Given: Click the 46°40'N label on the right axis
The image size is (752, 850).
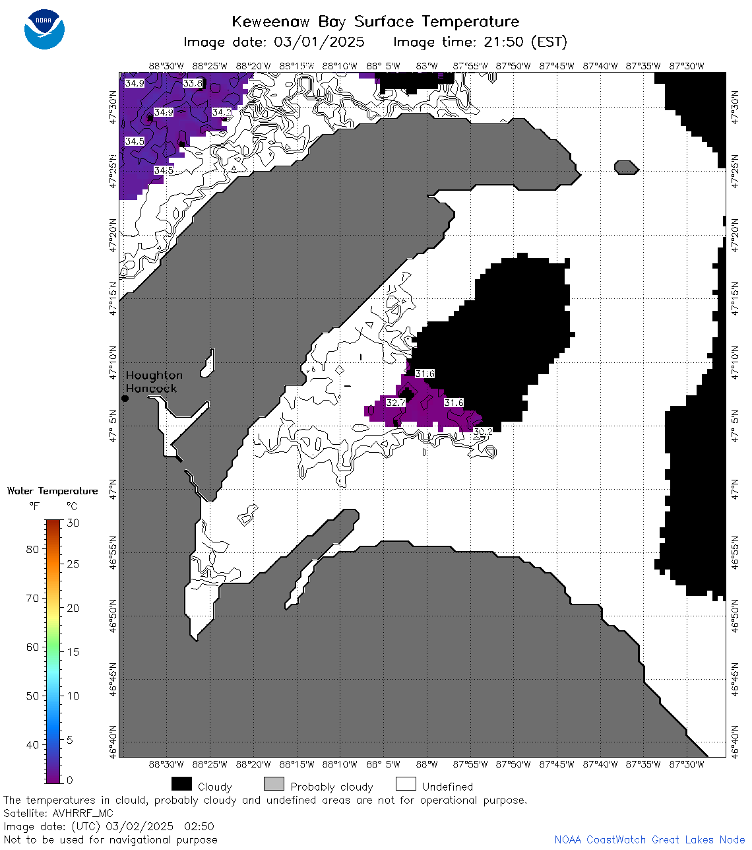Looking at the screenshot, I should pyautogui.click(x=736, y=743).
